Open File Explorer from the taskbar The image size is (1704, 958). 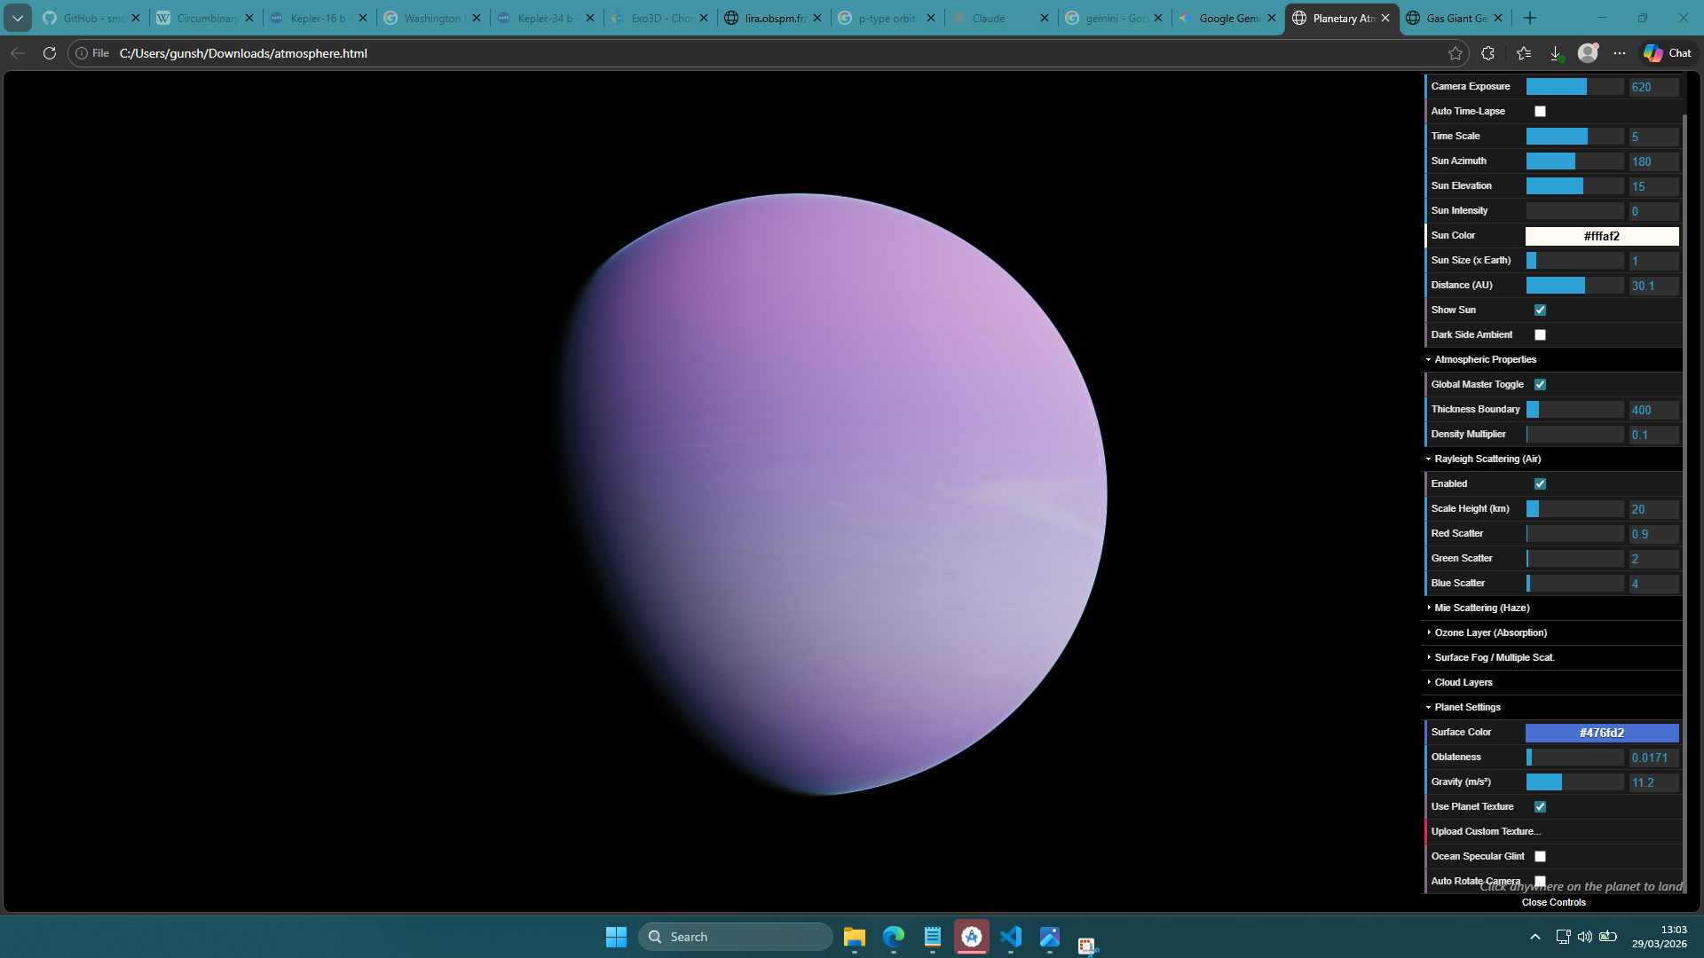(x=854, y=937)
